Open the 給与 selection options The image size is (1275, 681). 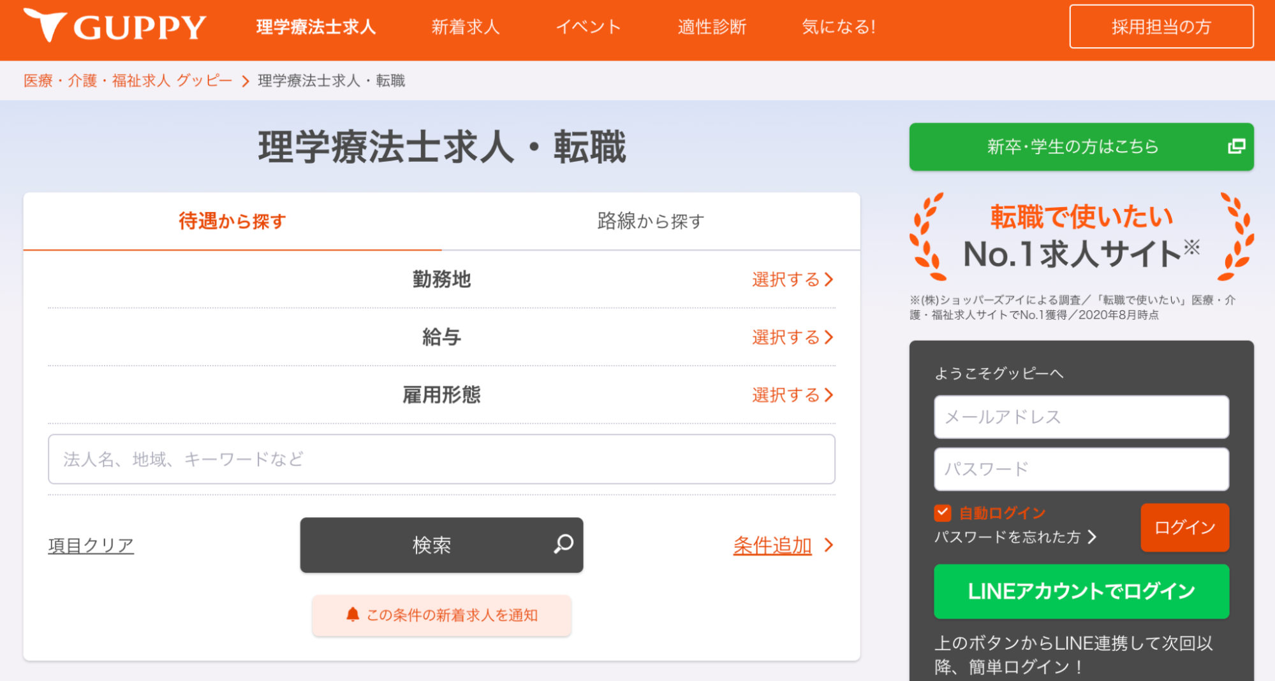[793, 338]
